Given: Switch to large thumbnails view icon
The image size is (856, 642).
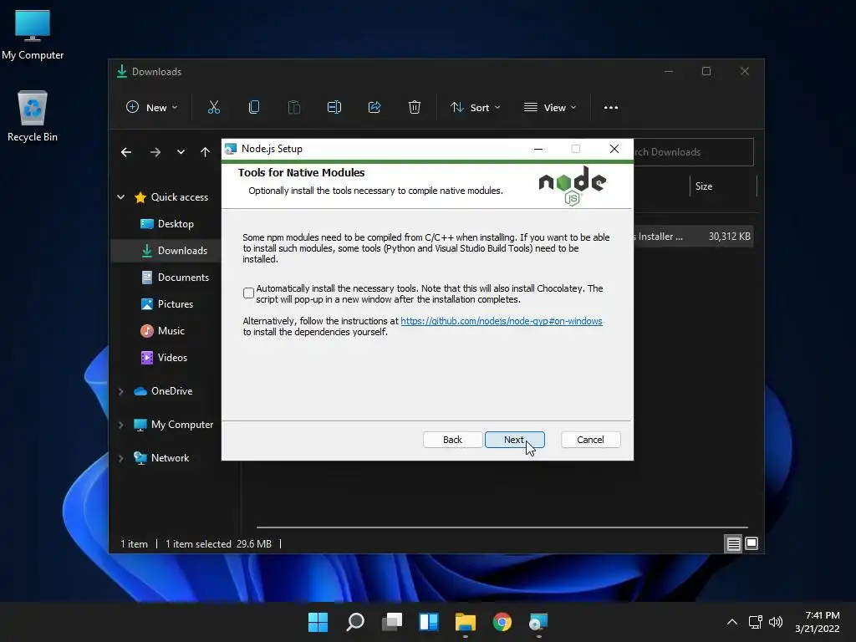Looking at the screenshot, I should pyautogui.click(x=752, y=543).
